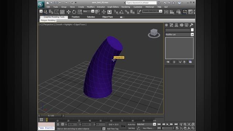Toggle Pin Stack below modifier stack

pyautogui.click(x=168, y=62)
